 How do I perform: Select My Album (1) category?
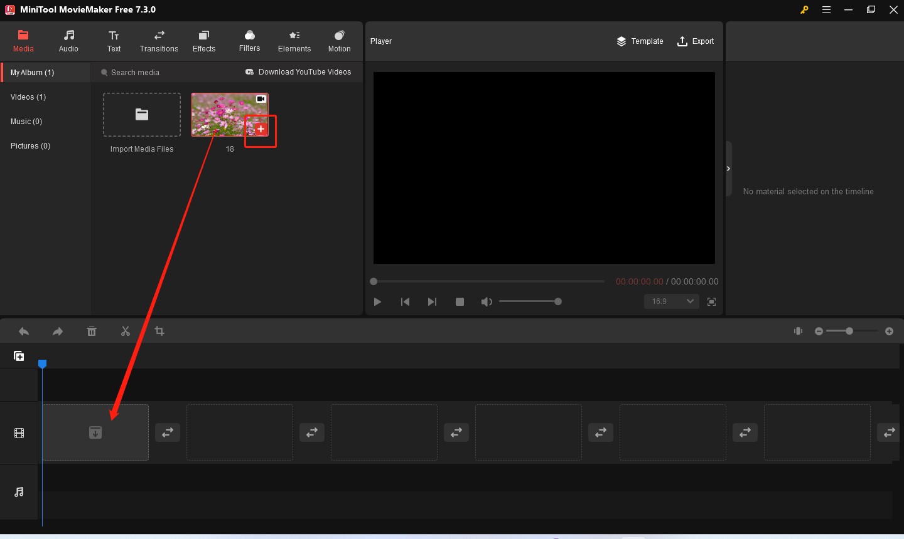46,73
